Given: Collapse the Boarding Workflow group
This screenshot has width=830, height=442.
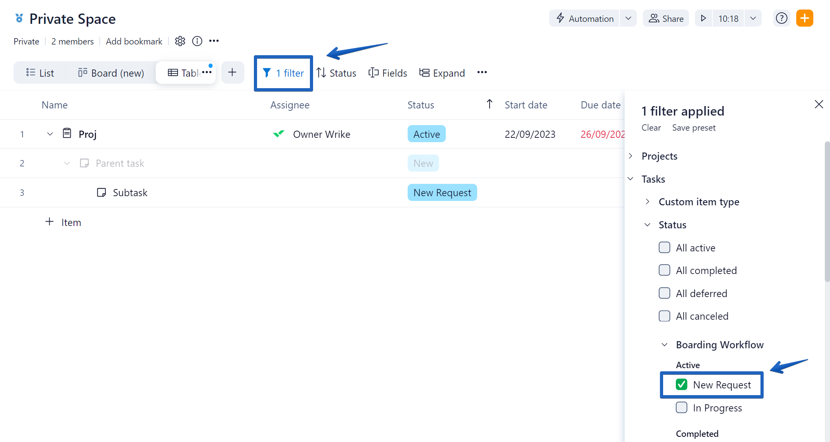Looking at the screenshot, I should 664,345.
